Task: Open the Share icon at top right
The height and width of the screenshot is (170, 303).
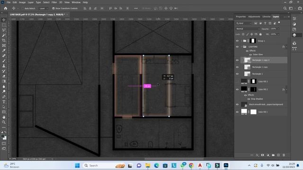Action: click(300, 8)
